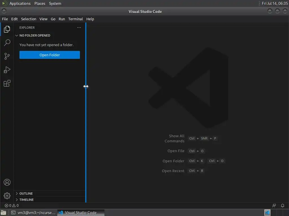Open the Go menu
289x216 pixels.
point(53,19)
